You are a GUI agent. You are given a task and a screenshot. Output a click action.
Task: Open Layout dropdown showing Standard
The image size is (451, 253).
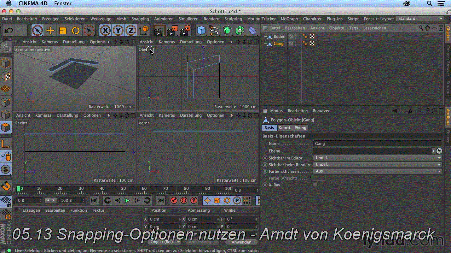pos(420,19)
